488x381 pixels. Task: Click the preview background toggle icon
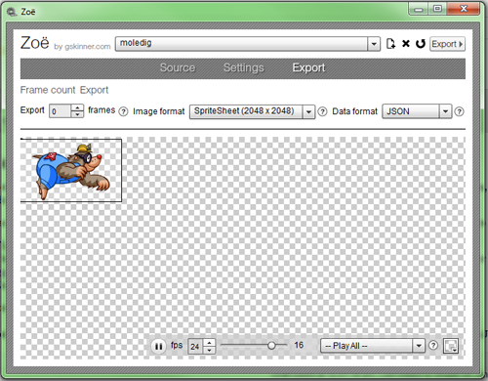451,346
